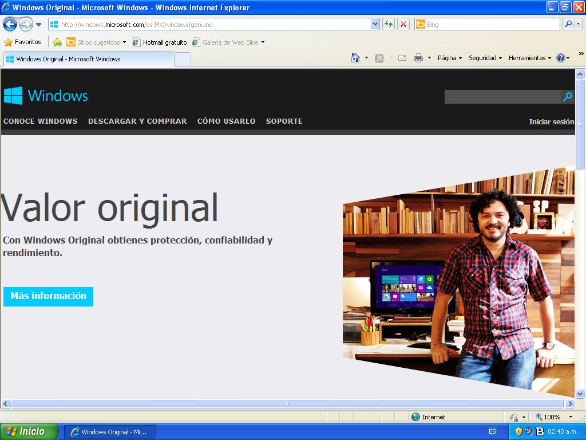The height and width of the screenshot is (440, 586).
Task: Open the Iniciar sesión link
Action: (x=552, y=121)
